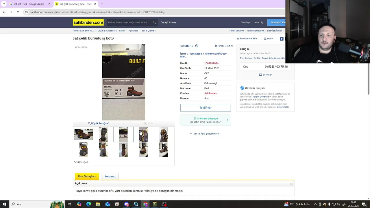370x208 pixels.
Task: Click the weather '8°C Çok bulutlu' widget
Action: 297,204
